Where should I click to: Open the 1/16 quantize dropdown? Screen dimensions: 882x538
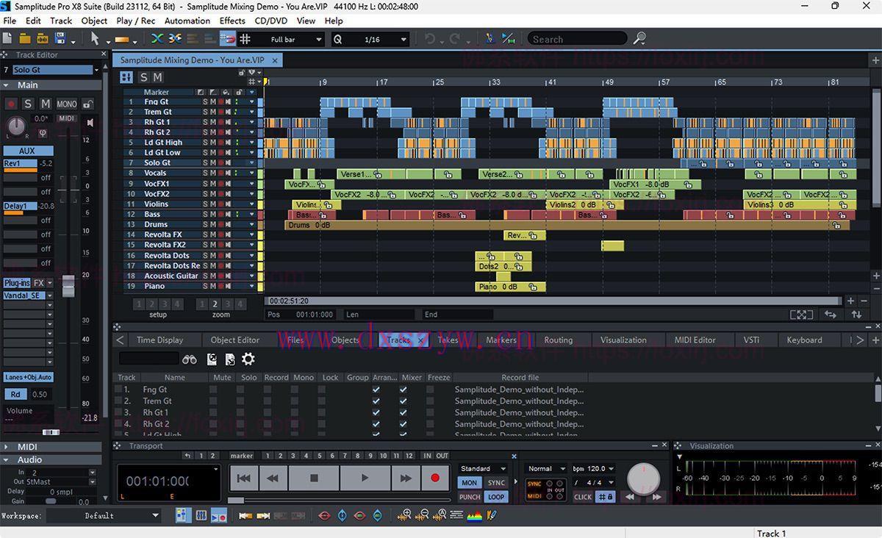403,40
